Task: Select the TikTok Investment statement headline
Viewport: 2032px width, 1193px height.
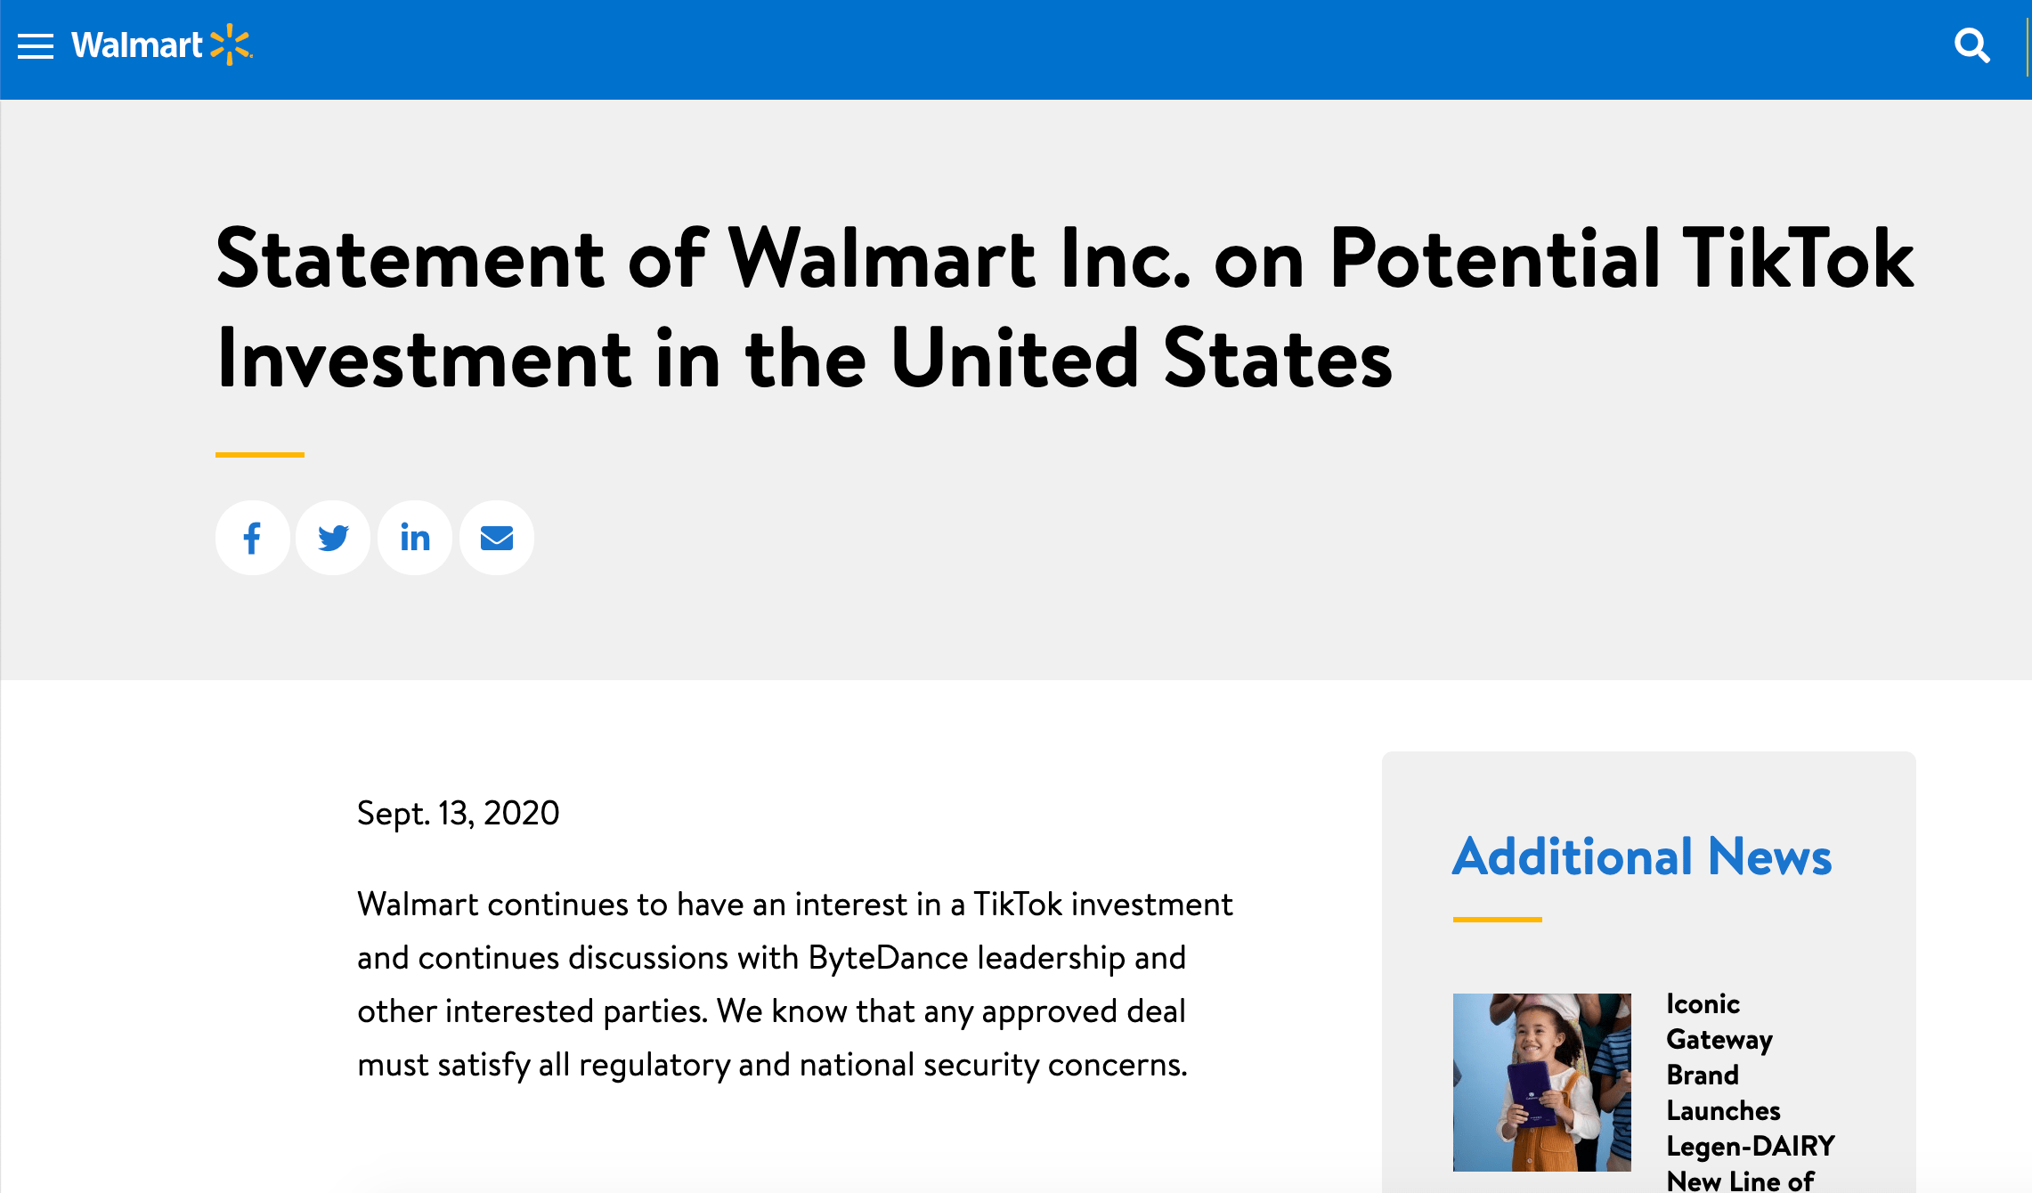Action: [x=1065, y=308]
